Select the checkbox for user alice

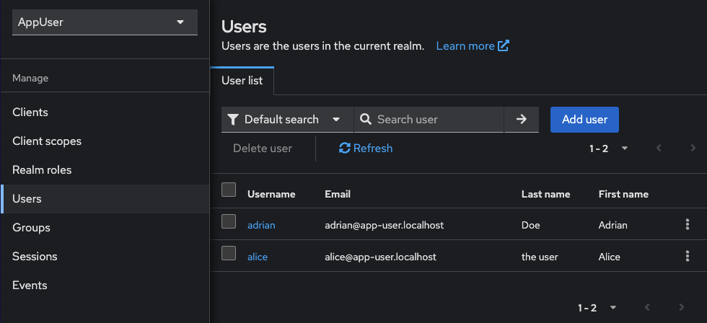pyautogui.click(x=229, y=253)
